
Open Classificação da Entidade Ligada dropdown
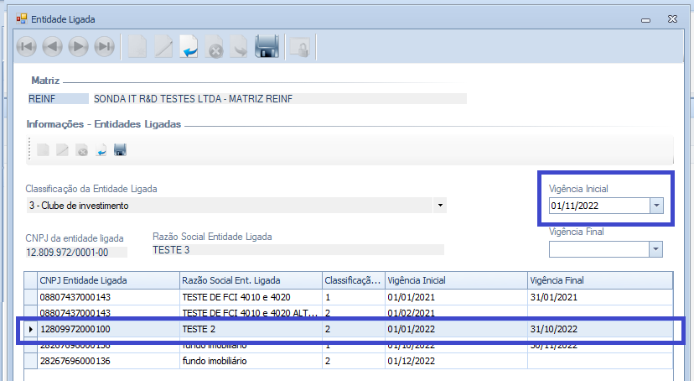click(x=441, y=205)
